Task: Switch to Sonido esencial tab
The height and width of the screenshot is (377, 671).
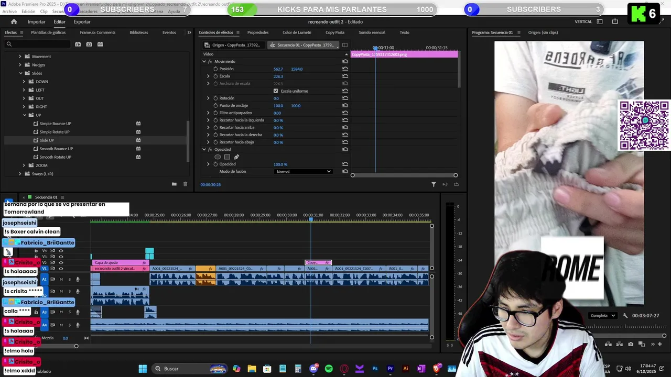Action: (x=372, y=32)
